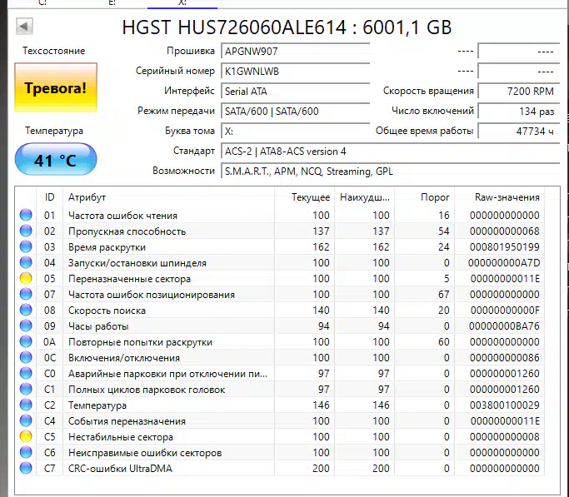569x497 pixels.
Task: Click raw value 0000000BA76 in Часы работы row
Action: click(x=504, y=326)
